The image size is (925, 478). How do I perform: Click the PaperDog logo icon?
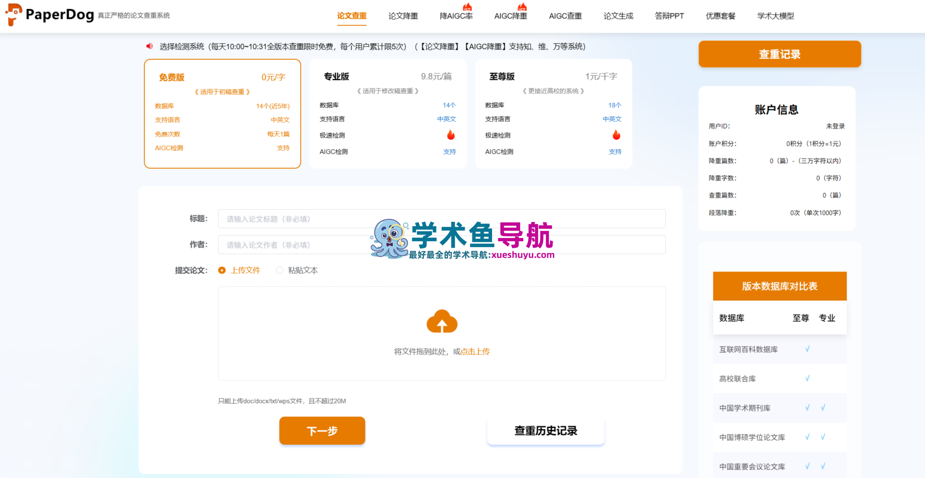tap(14, 14)
